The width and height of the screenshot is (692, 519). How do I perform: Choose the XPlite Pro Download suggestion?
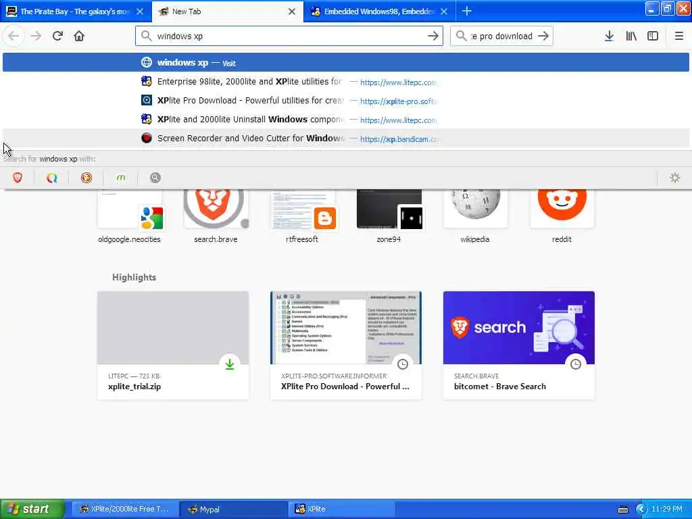click(x=346, y=101)
